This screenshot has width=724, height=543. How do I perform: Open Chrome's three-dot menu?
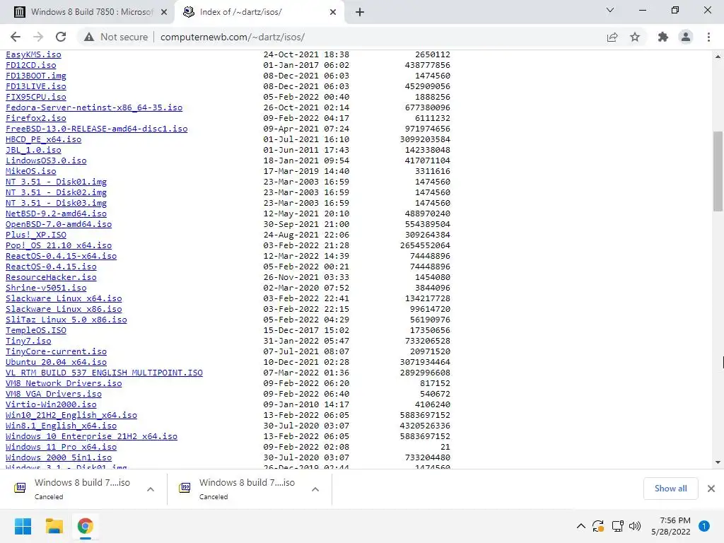[708, 37]
